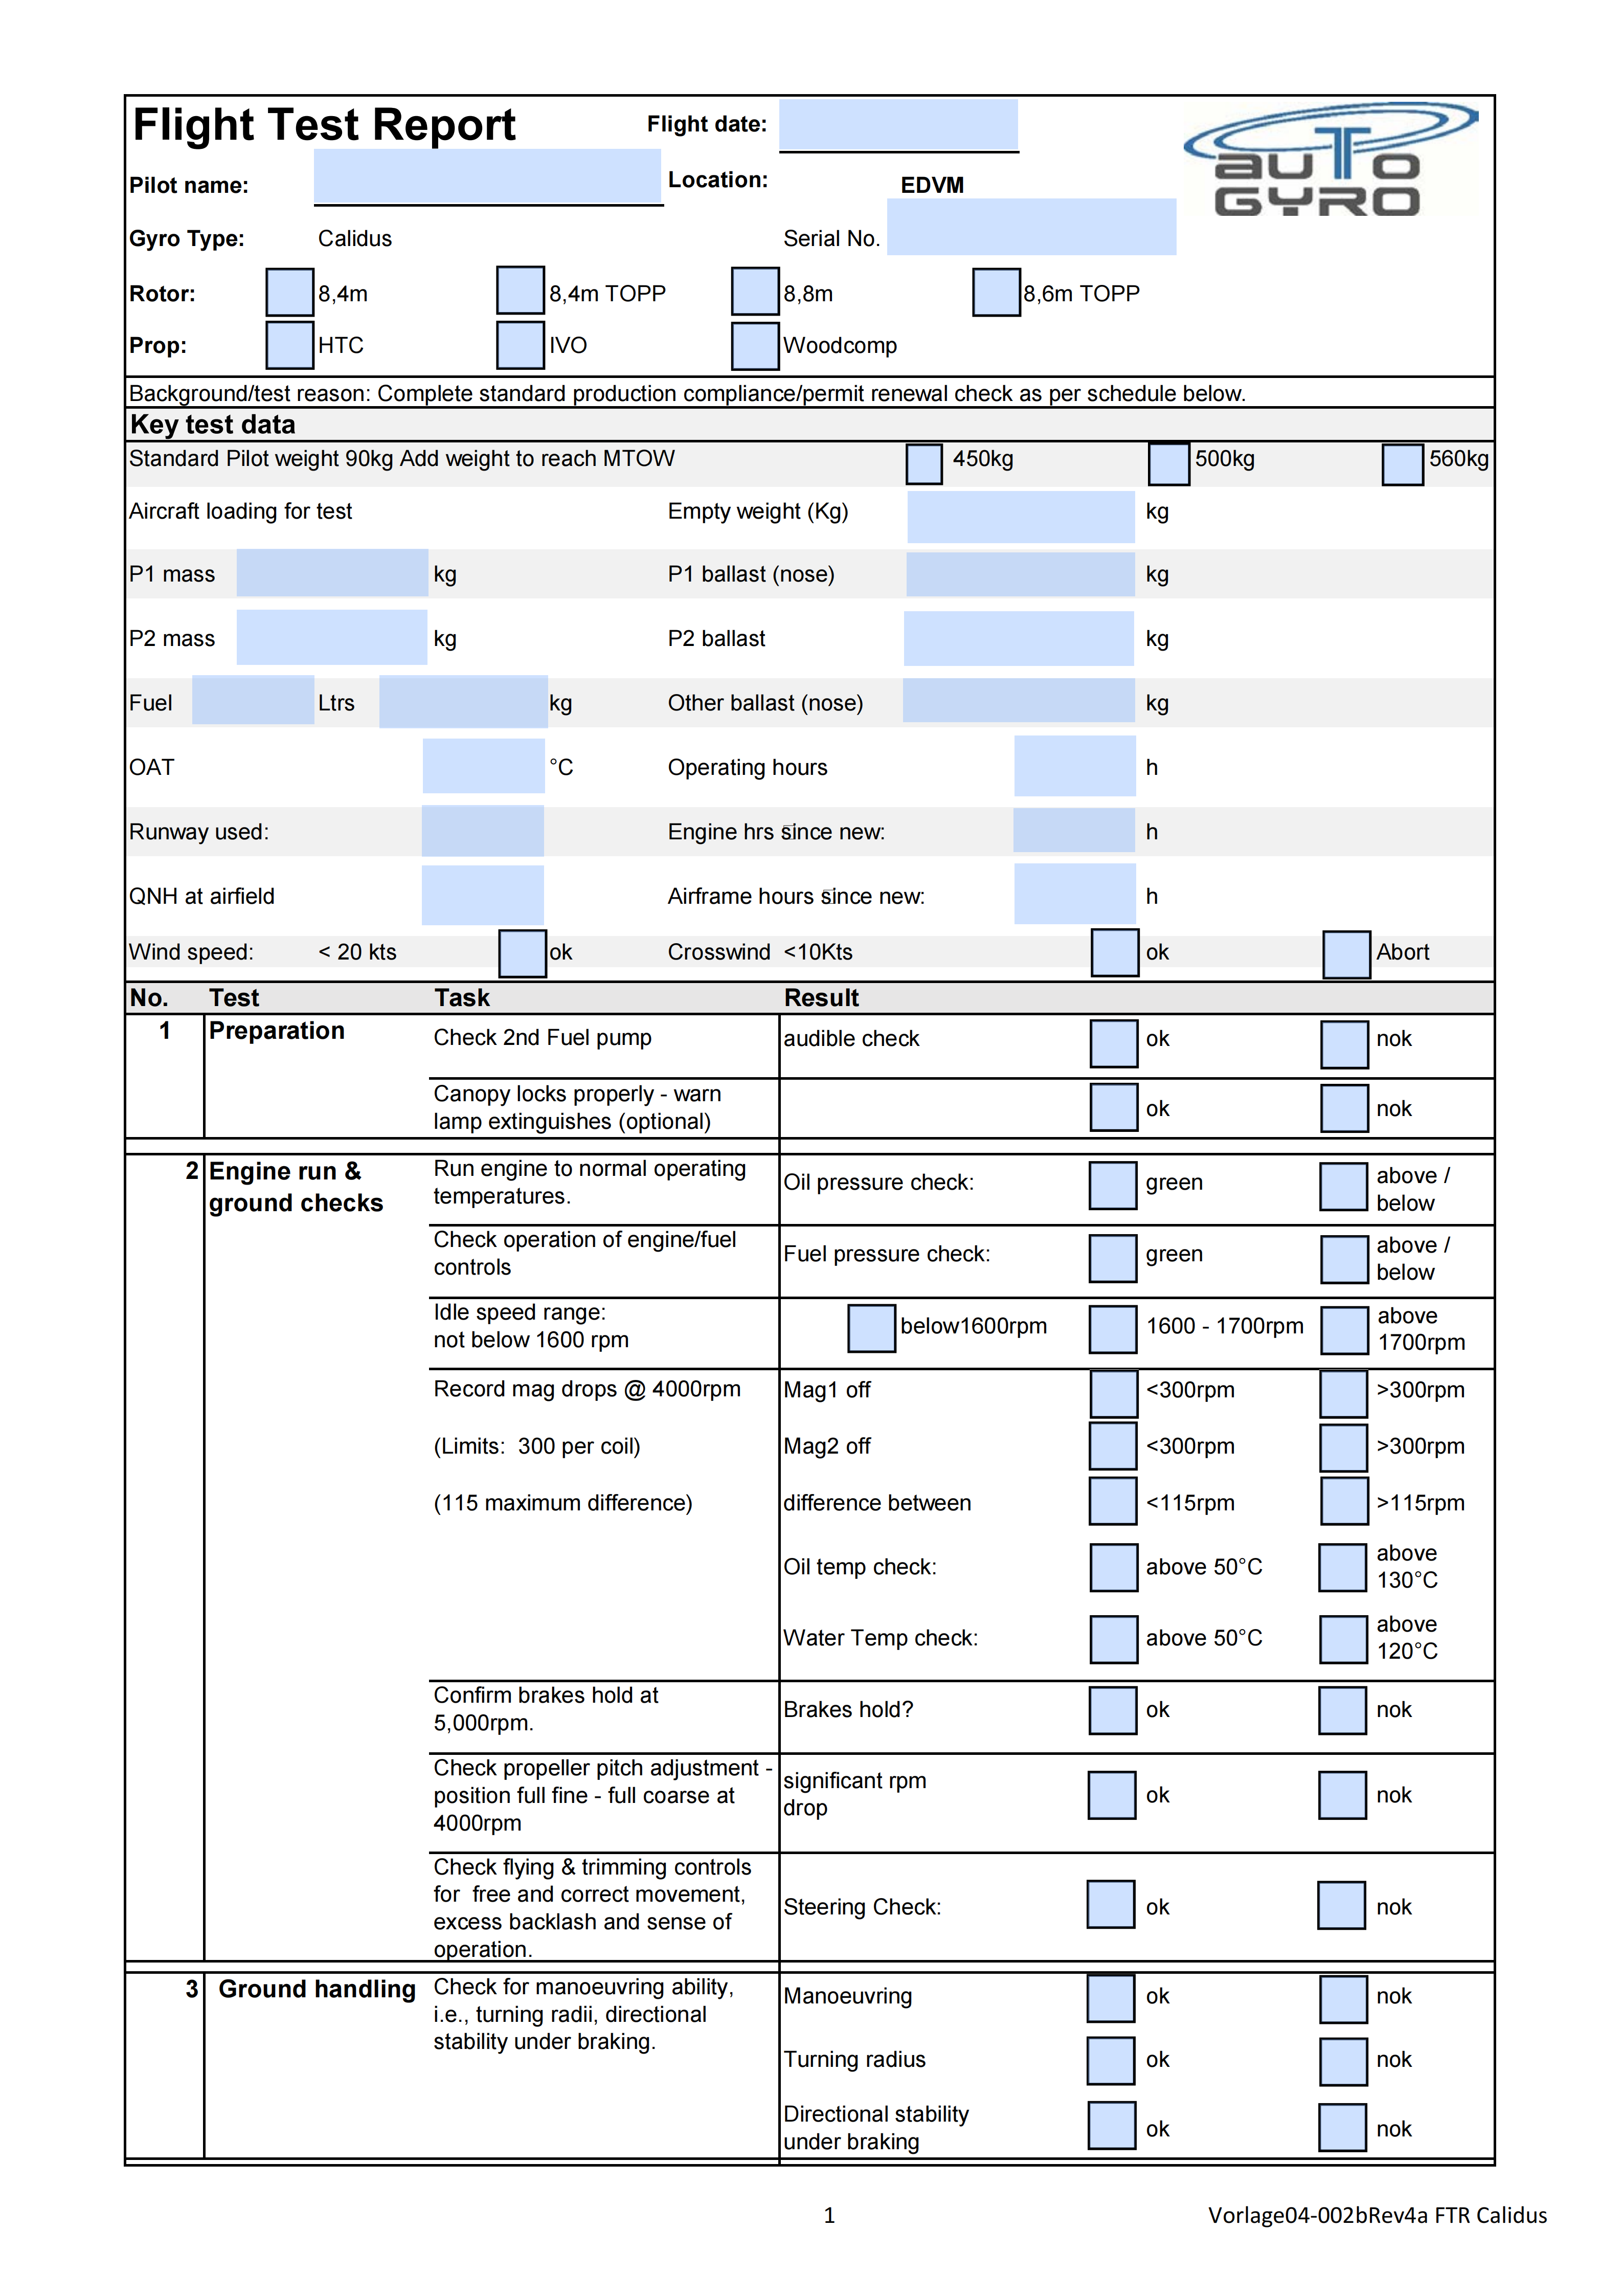Click the P2 mass input field
This screenshot has height=2296, width=1623.
332,637
